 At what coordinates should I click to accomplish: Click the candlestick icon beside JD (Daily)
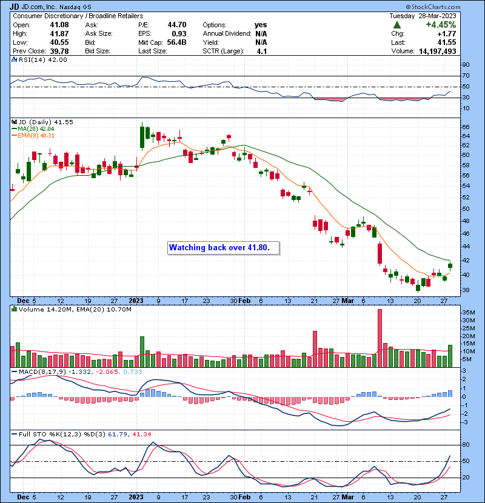(14, 122)
